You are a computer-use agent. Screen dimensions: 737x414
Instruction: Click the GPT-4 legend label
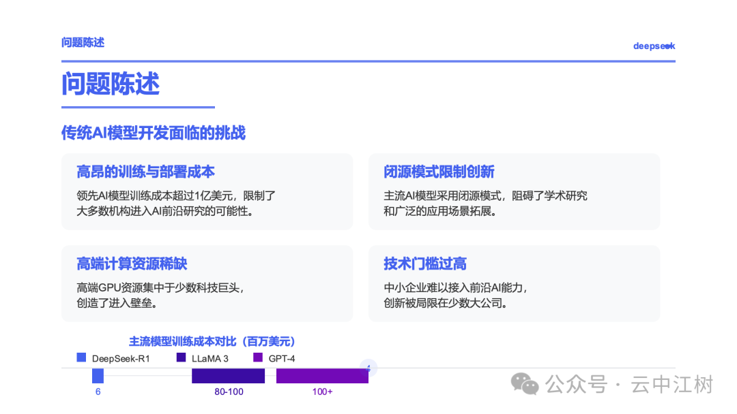point(282,359)
